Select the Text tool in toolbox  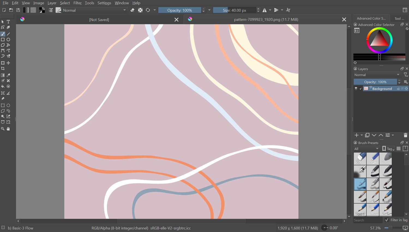click(x=8, y=22)
